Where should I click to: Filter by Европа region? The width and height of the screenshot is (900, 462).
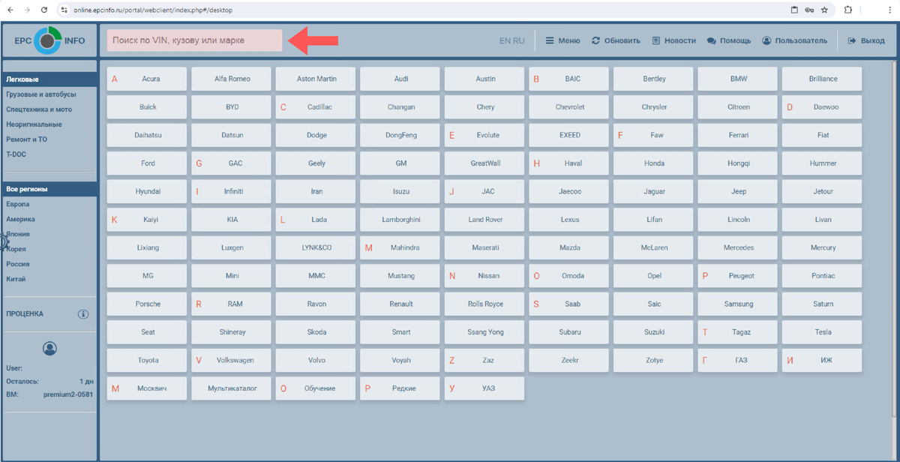pos(18,204)
